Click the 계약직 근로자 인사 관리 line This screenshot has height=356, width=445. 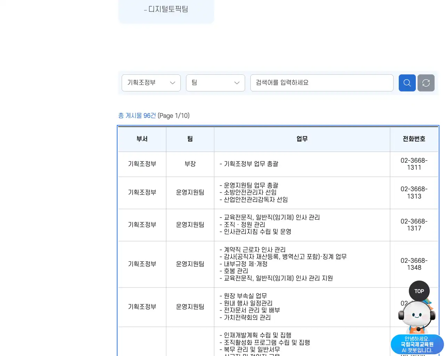[253, 250]
